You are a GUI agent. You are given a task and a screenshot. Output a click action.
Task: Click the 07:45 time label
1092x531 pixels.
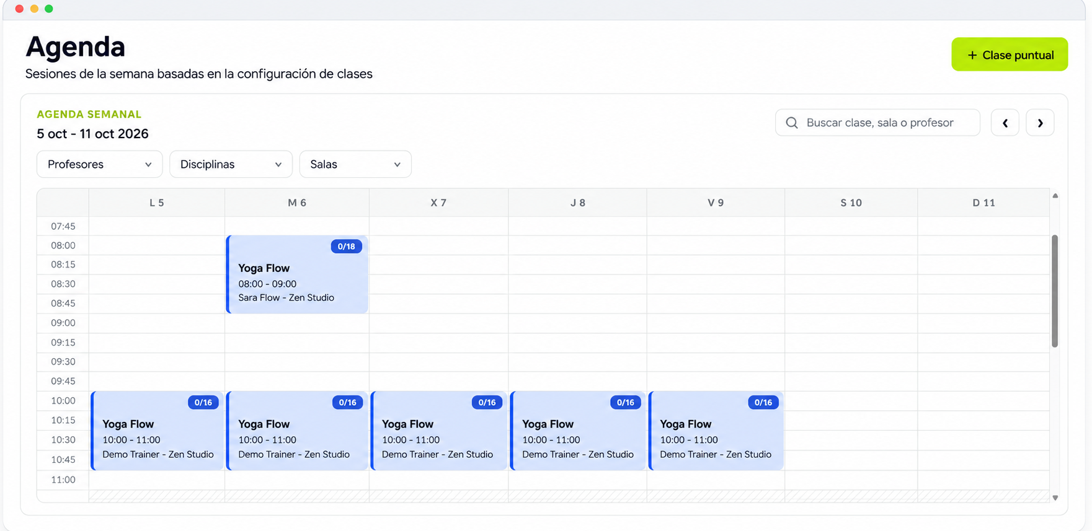63,226
